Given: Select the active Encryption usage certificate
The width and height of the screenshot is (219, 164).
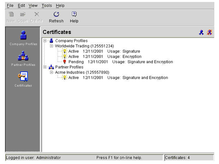Looking at the screenshot, I should [x=105, y=57].
